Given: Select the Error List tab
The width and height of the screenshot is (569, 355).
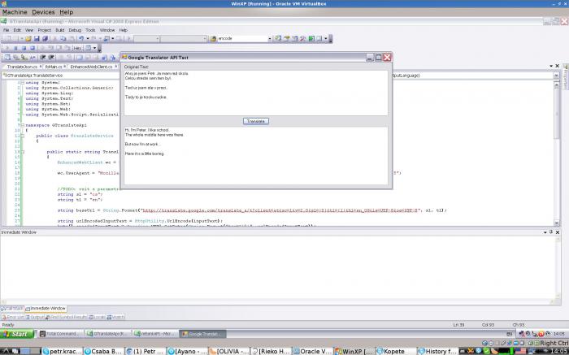Looking at the screenshot, I should pos(13,317).
